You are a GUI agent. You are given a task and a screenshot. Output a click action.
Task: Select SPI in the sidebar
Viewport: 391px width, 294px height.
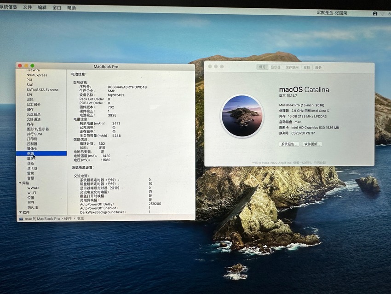click(29, 94)
